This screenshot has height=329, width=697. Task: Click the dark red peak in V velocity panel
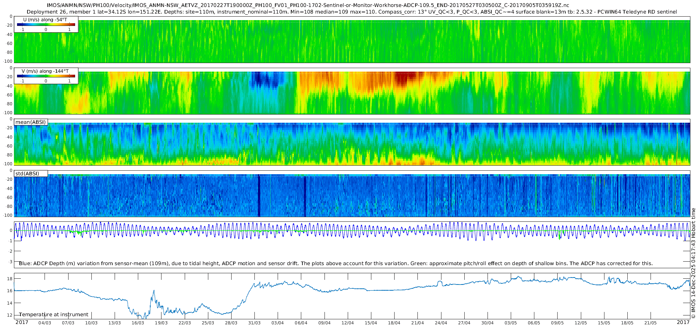[x=406, y=79]
